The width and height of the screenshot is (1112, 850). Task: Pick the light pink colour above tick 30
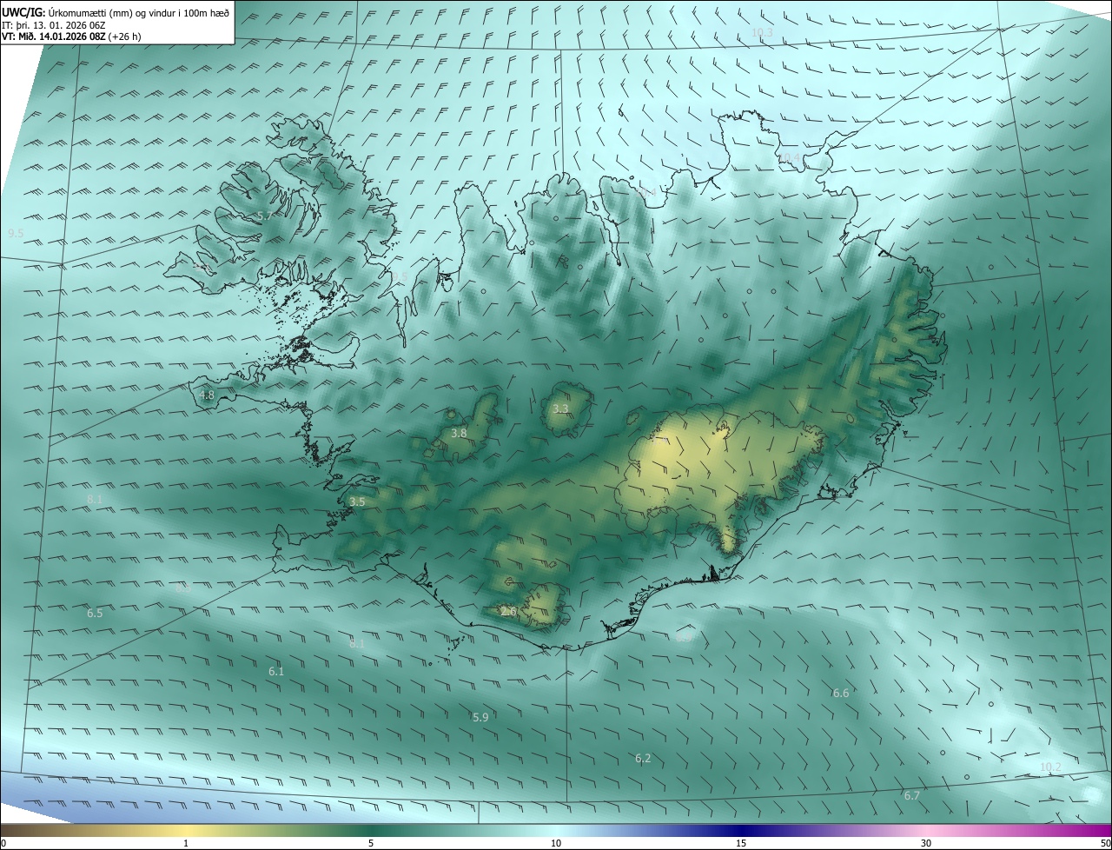pos(926,830)
